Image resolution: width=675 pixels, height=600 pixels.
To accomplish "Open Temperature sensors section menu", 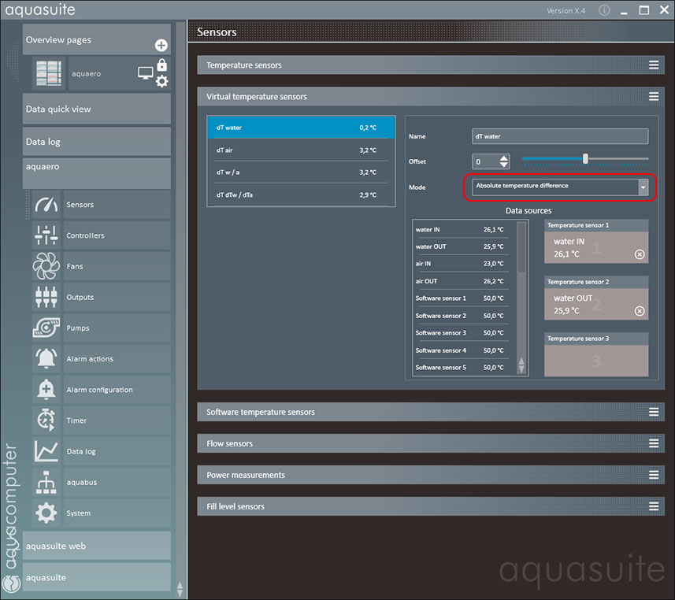I will (x=654, y=65).
